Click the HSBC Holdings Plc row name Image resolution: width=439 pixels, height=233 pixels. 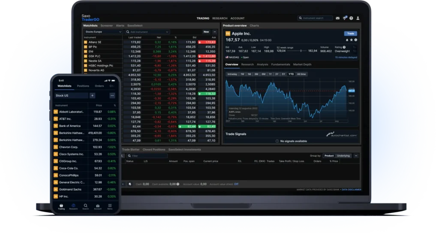(101, 66)
